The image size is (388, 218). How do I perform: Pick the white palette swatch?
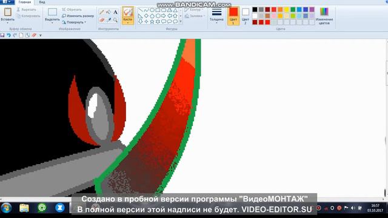(255, 16)
